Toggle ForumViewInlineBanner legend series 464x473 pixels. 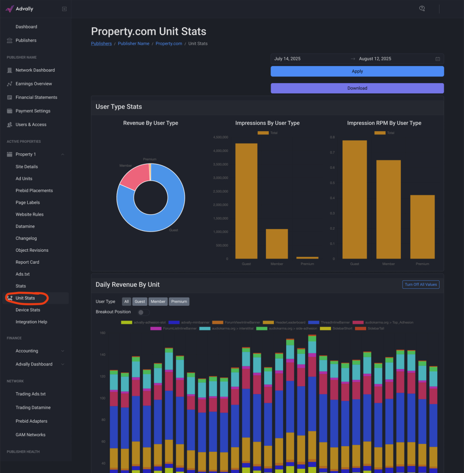coord(236,322)
